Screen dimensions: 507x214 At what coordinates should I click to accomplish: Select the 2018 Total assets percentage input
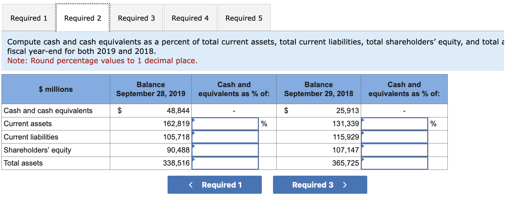tap(394, 163)
